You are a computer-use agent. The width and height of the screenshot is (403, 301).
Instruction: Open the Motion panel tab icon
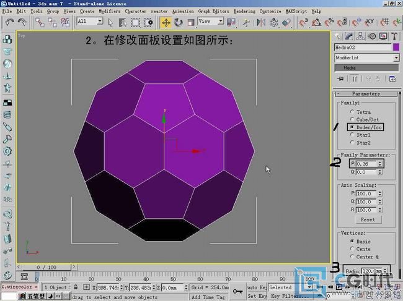coord(372,36)
